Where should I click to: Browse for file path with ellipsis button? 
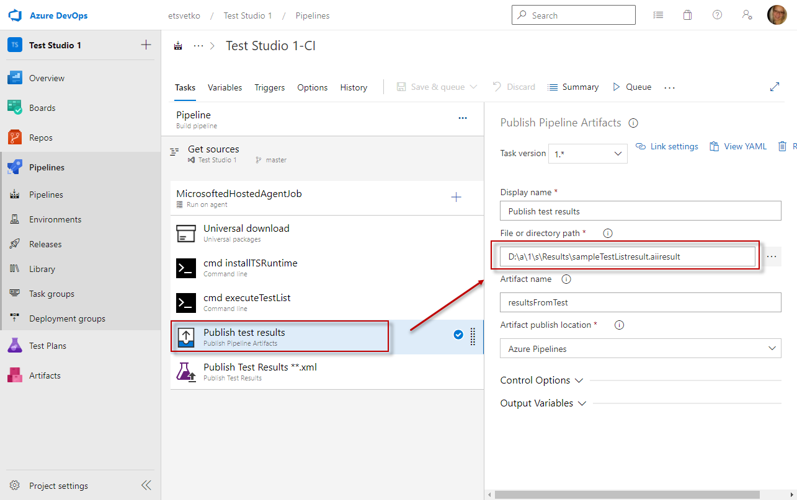(x=772, y=257)
